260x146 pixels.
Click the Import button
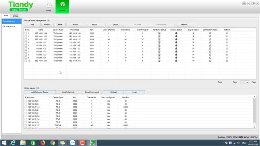click(x=95, y=24)
